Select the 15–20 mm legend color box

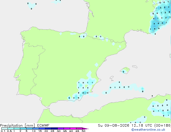click(x=42, y=128)
